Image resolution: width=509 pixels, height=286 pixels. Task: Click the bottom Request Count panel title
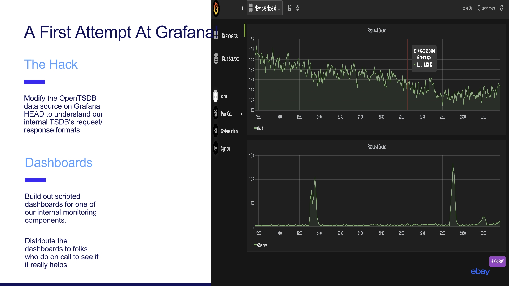pos(376,147)
